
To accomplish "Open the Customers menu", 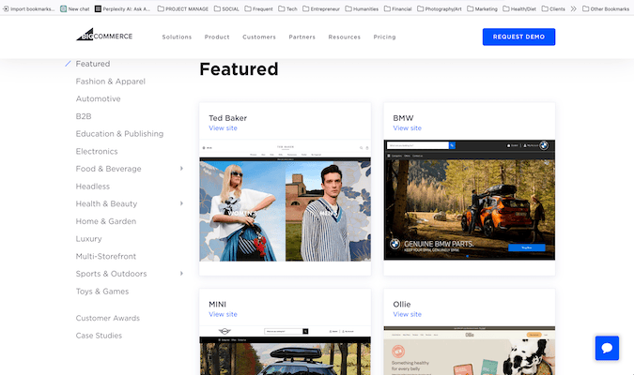I will pos(259,37).
